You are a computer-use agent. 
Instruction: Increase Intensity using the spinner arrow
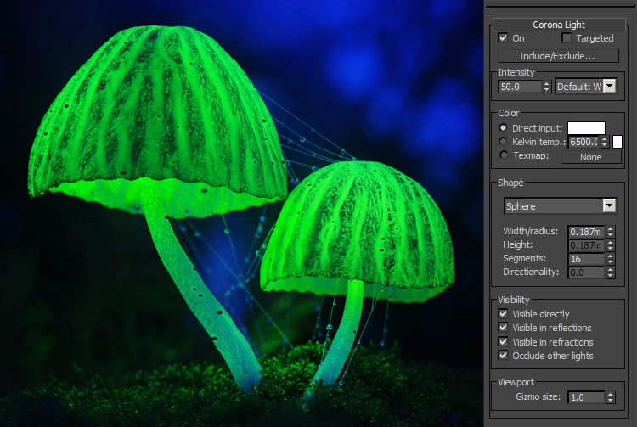(547, 83)
